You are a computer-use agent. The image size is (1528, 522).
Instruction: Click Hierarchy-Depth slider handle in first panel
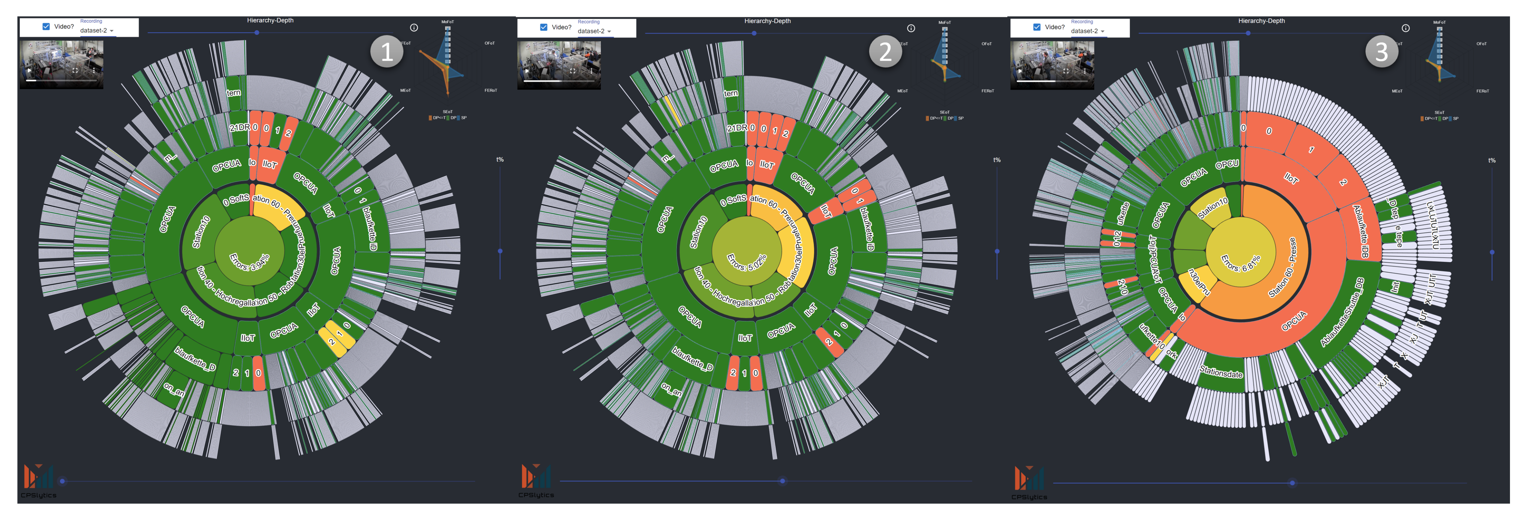(x=257, y=32)
